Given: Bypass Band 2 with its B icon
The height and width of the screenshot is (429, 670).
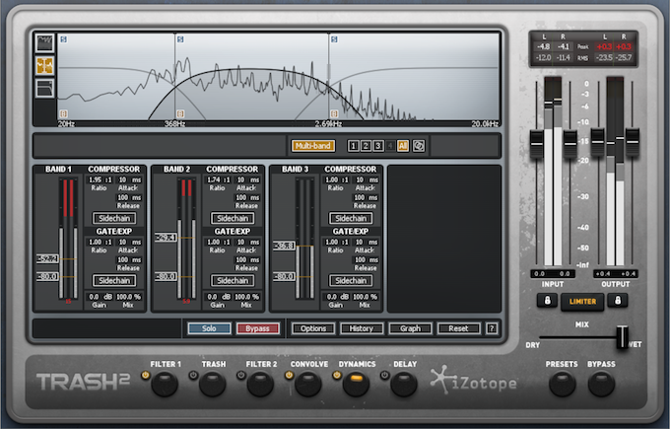Looking at the screenshot, I should (x=180, y=113).
